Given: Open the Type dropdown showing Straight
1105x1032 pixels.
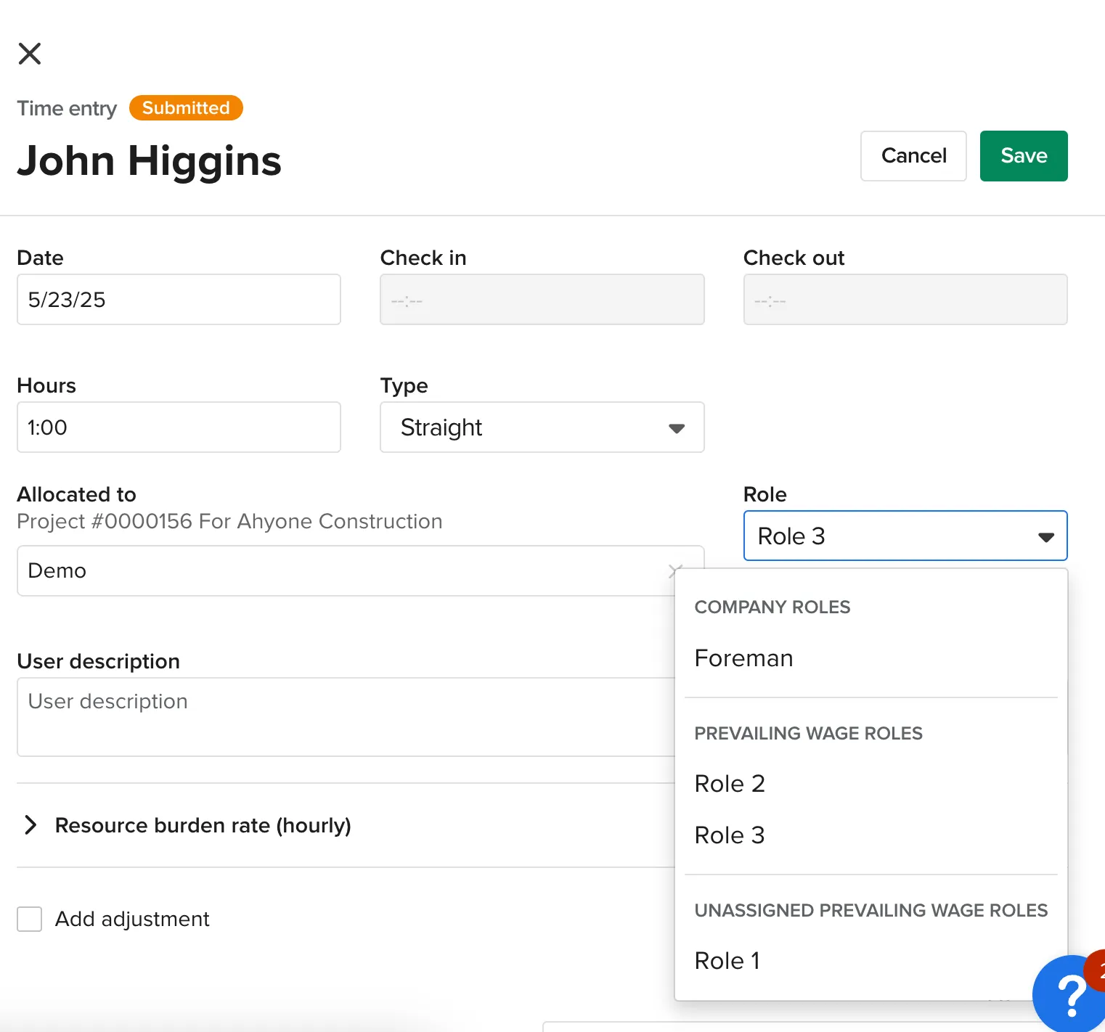Looking at the screenshot, I should (542, 427).
